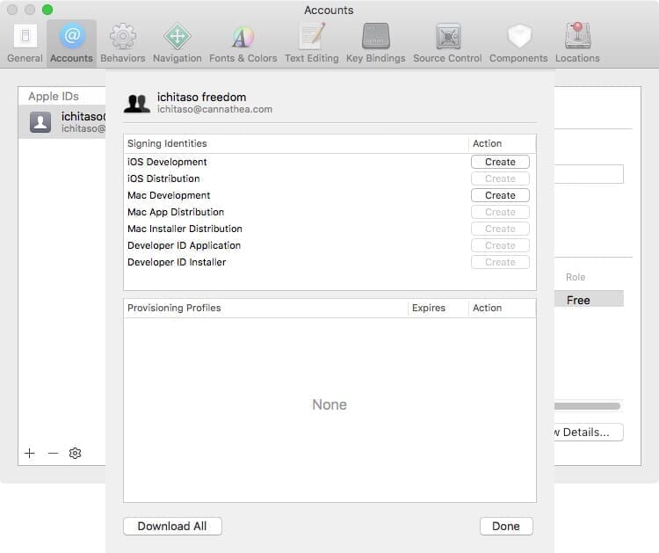Sort by the Expires column header
Image resolution: width=659 pixels, height=553 pixels.
tap(428, 308)
